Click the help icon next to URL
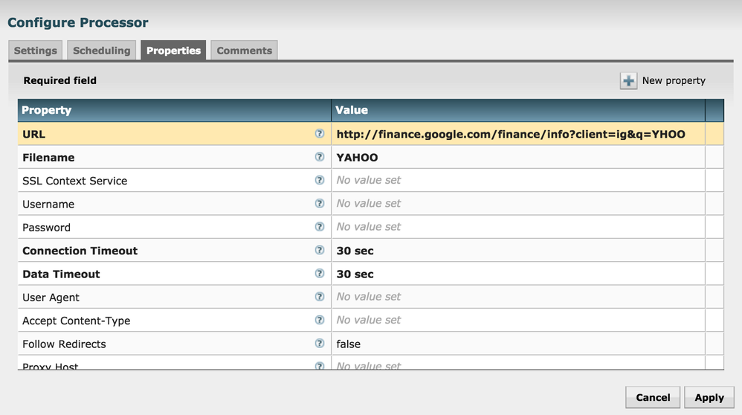 pyautogui.click(x=320, y=134)
